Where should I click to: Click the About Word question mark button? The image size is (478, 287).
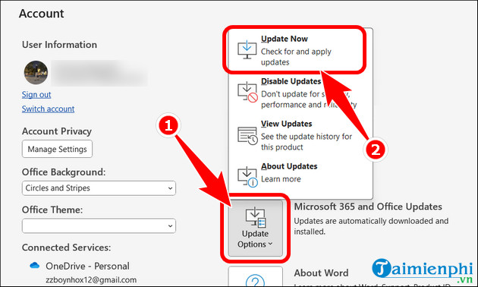tap(256, 277)
